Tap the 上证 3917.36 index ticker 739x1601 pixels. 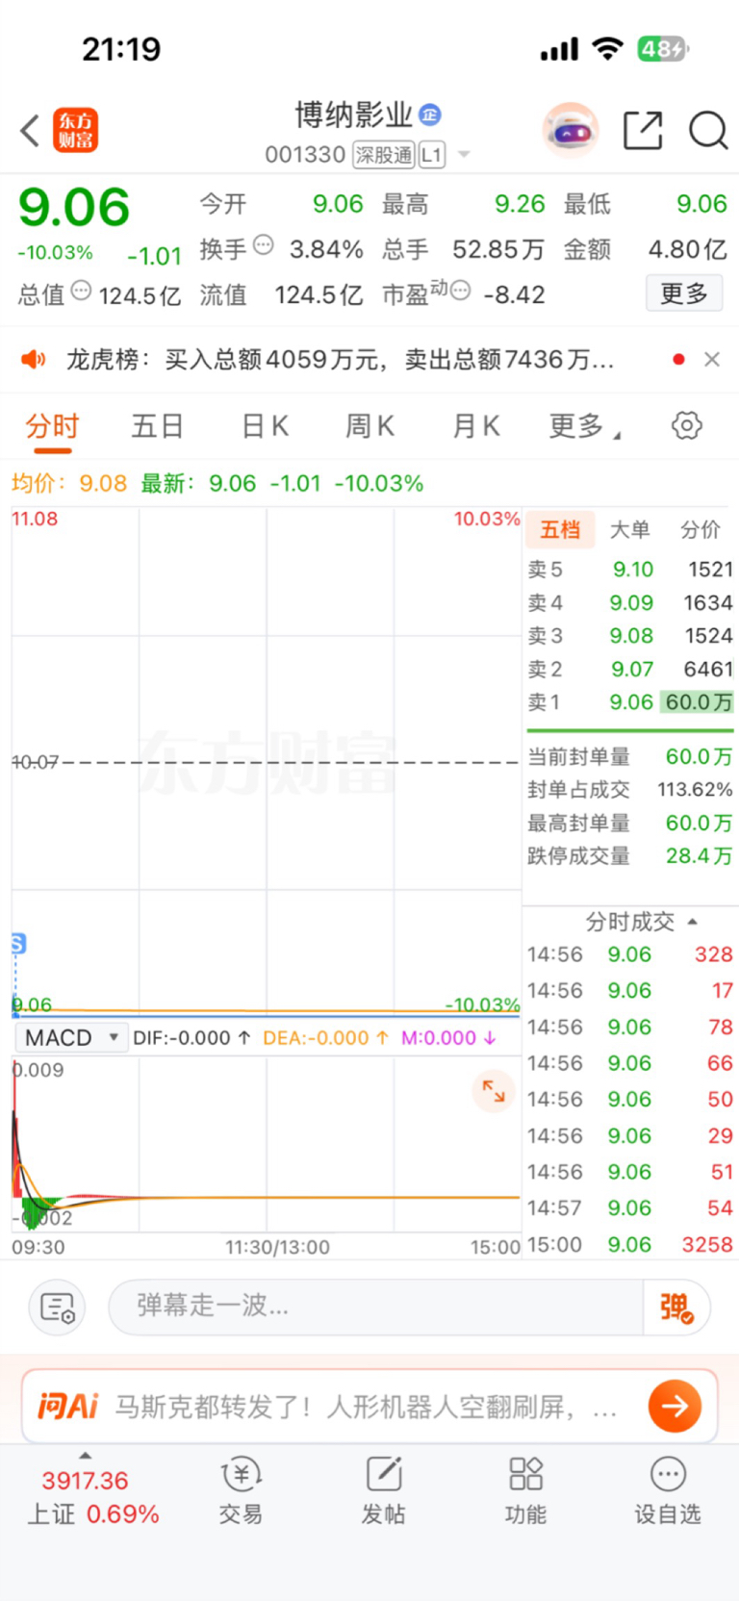(93, 1496)
